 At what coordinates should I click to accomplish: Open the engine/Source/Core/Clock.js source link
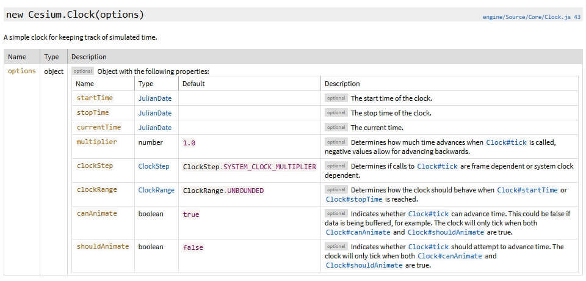(x=527, y=17)
